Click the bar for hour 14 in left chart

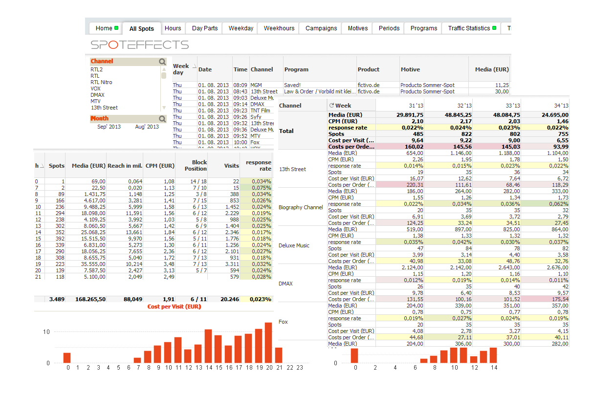tap(208, 346)
